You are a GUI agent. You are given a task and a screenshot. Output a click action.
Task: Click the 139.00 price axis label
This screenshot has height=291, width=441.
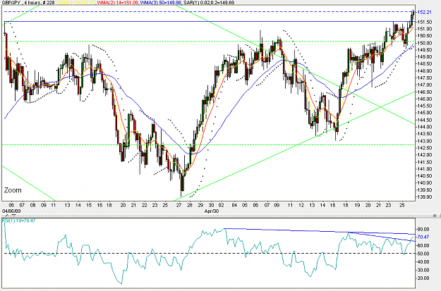click(425, 197)
